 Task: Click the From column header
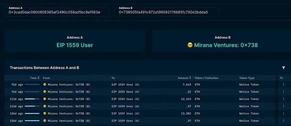tap(46, 78)
